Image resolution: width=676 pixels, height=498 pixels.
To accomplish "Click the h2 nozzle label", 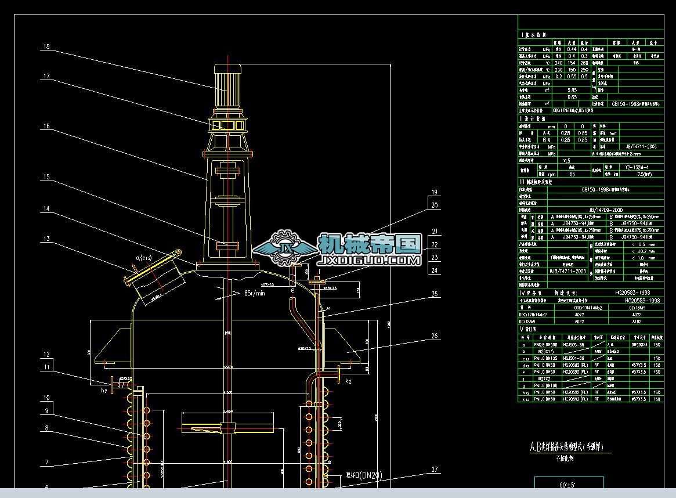I will 104,390.
